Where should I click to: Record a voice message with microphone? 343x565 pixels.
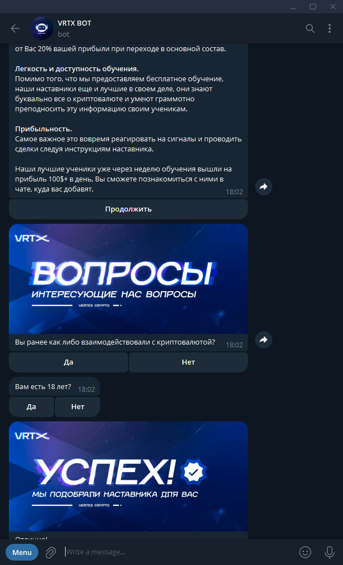pyautogui.click(x=329, y=552)
